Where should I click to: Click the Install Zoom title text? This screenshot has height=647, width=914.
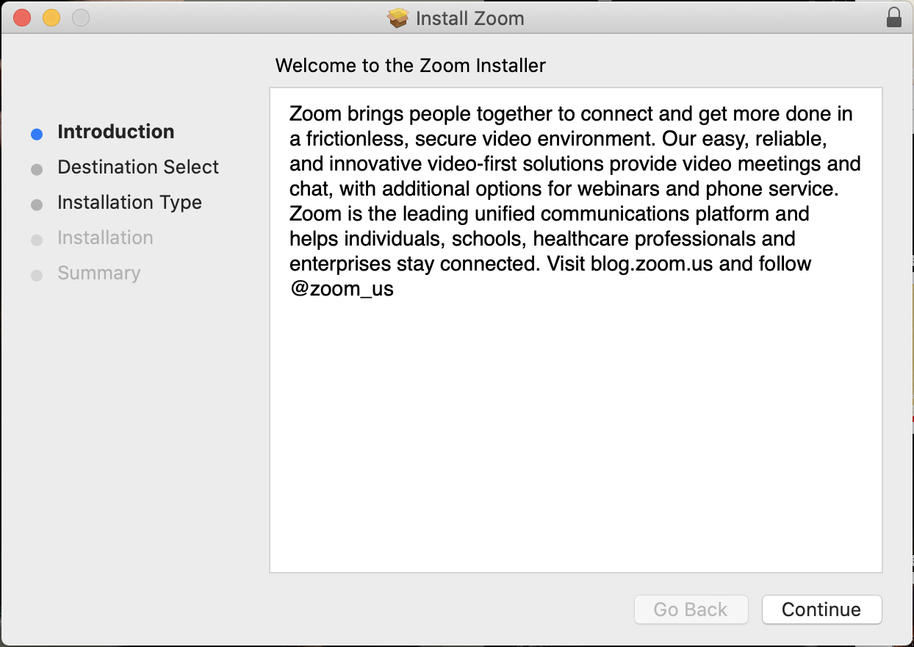(470, 18)
